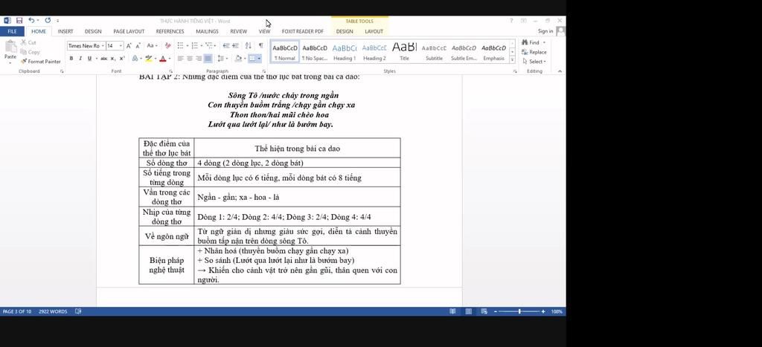Image resolution: width=762 pixels, height=347 pixels.
Task: Switch to the REFERENCES tab
Action: (170, 31)
